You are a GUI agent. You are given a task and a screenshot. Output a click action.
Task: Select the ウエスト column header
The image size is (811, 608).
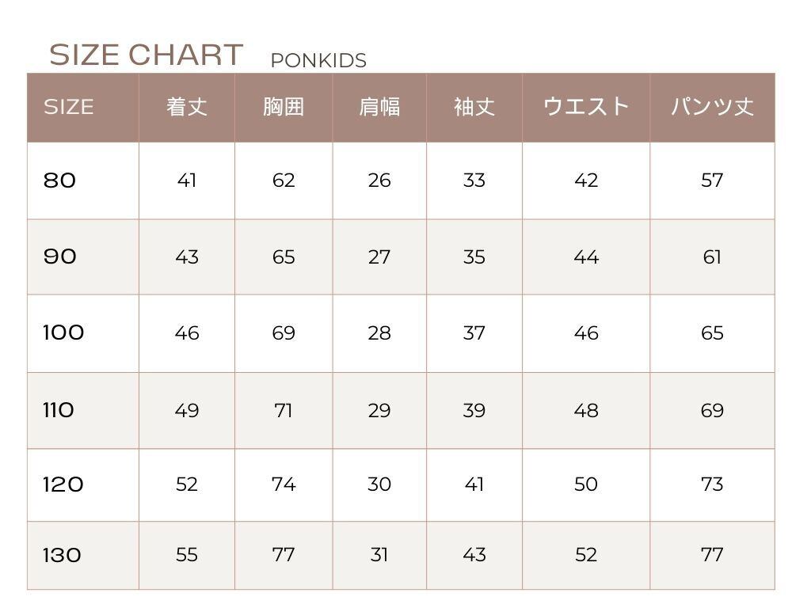[586, 107]
